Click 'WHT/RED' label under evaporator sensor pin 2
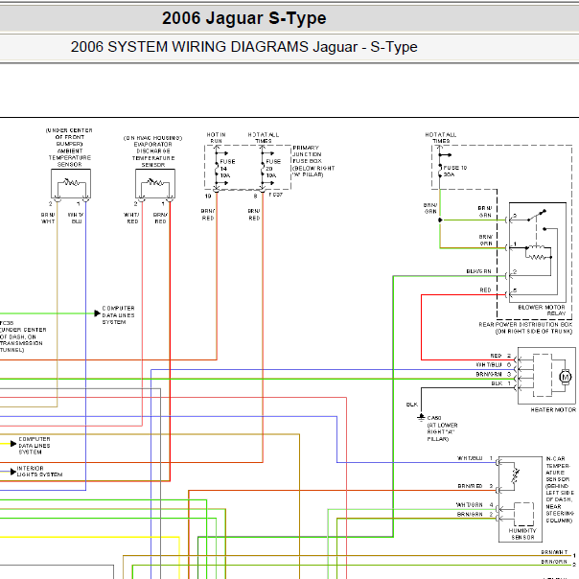579x579 pixels. pos(131,218)
